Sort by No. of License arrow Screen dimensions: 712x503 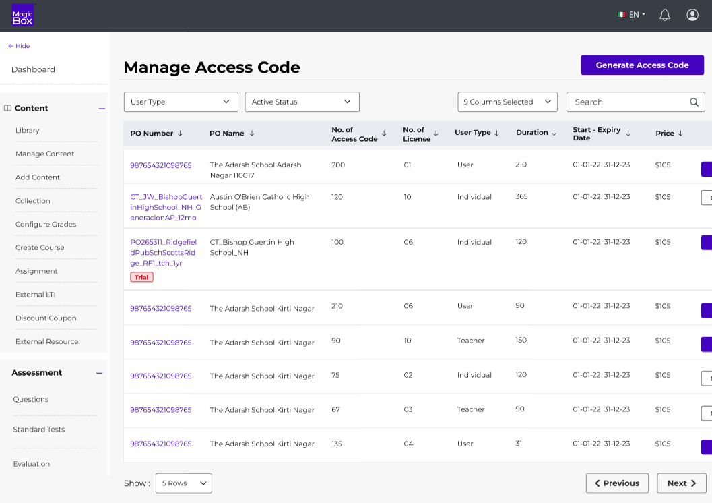436,133
